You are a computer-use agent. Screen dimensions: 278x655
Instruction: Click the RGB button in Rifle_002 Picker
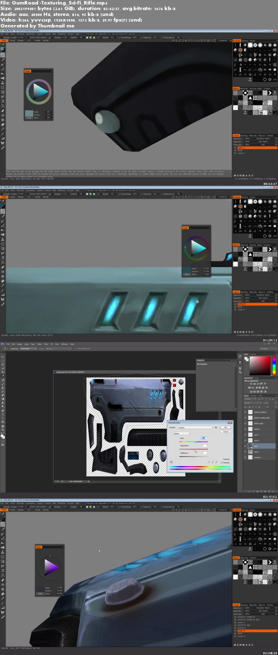(x=29, y=118)
